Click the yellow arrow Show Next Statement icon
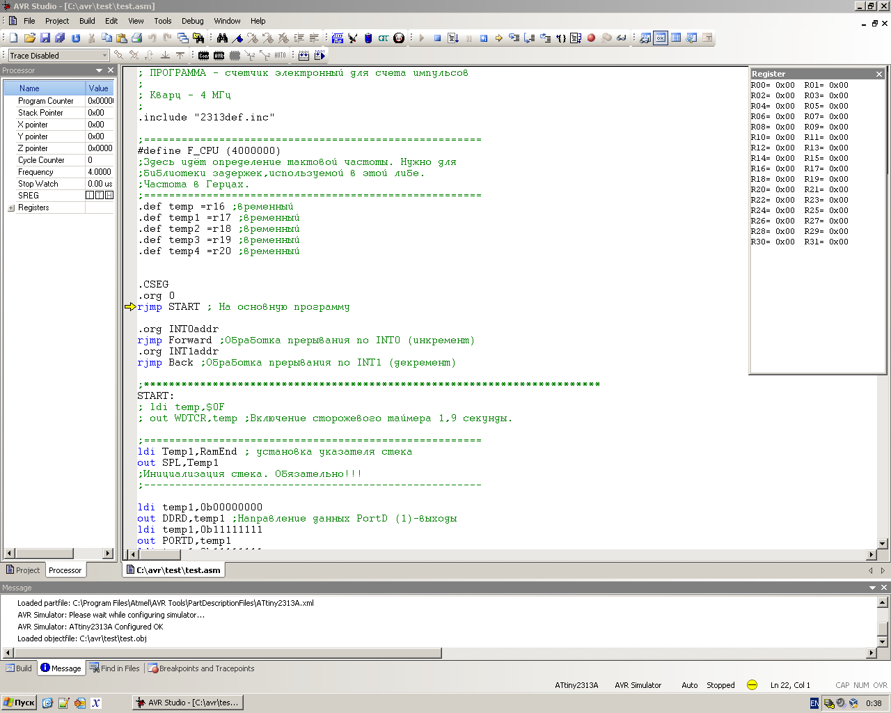The height and width of the screenshot is (713, 891). pyautogui.click(x=498, y=38)
